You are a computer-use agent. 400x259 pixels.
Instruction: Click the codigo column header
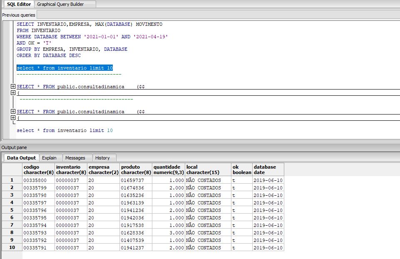38,169
